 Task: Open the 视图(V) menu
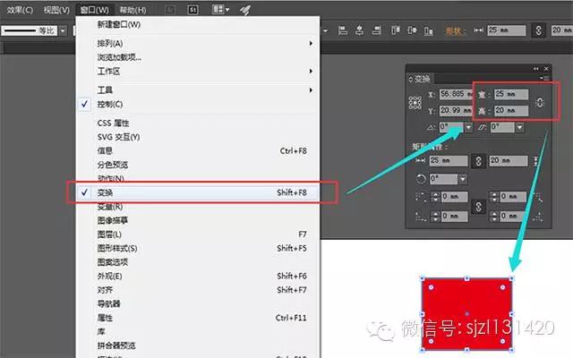[56, 10]
